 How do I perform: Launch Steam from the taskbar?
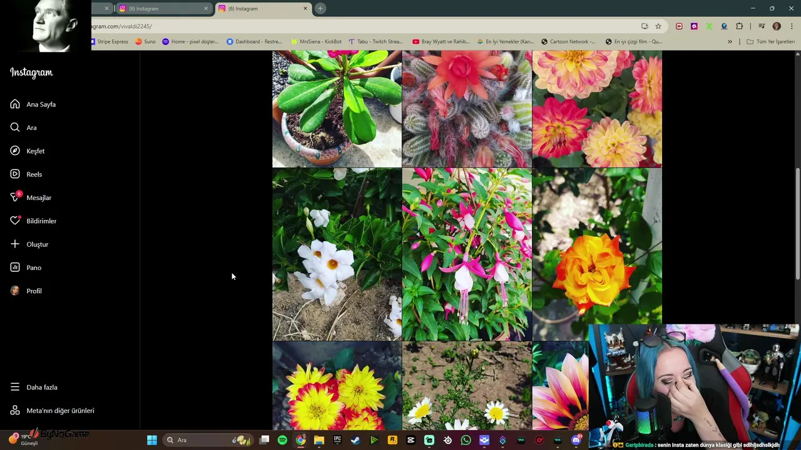(355, 440)
